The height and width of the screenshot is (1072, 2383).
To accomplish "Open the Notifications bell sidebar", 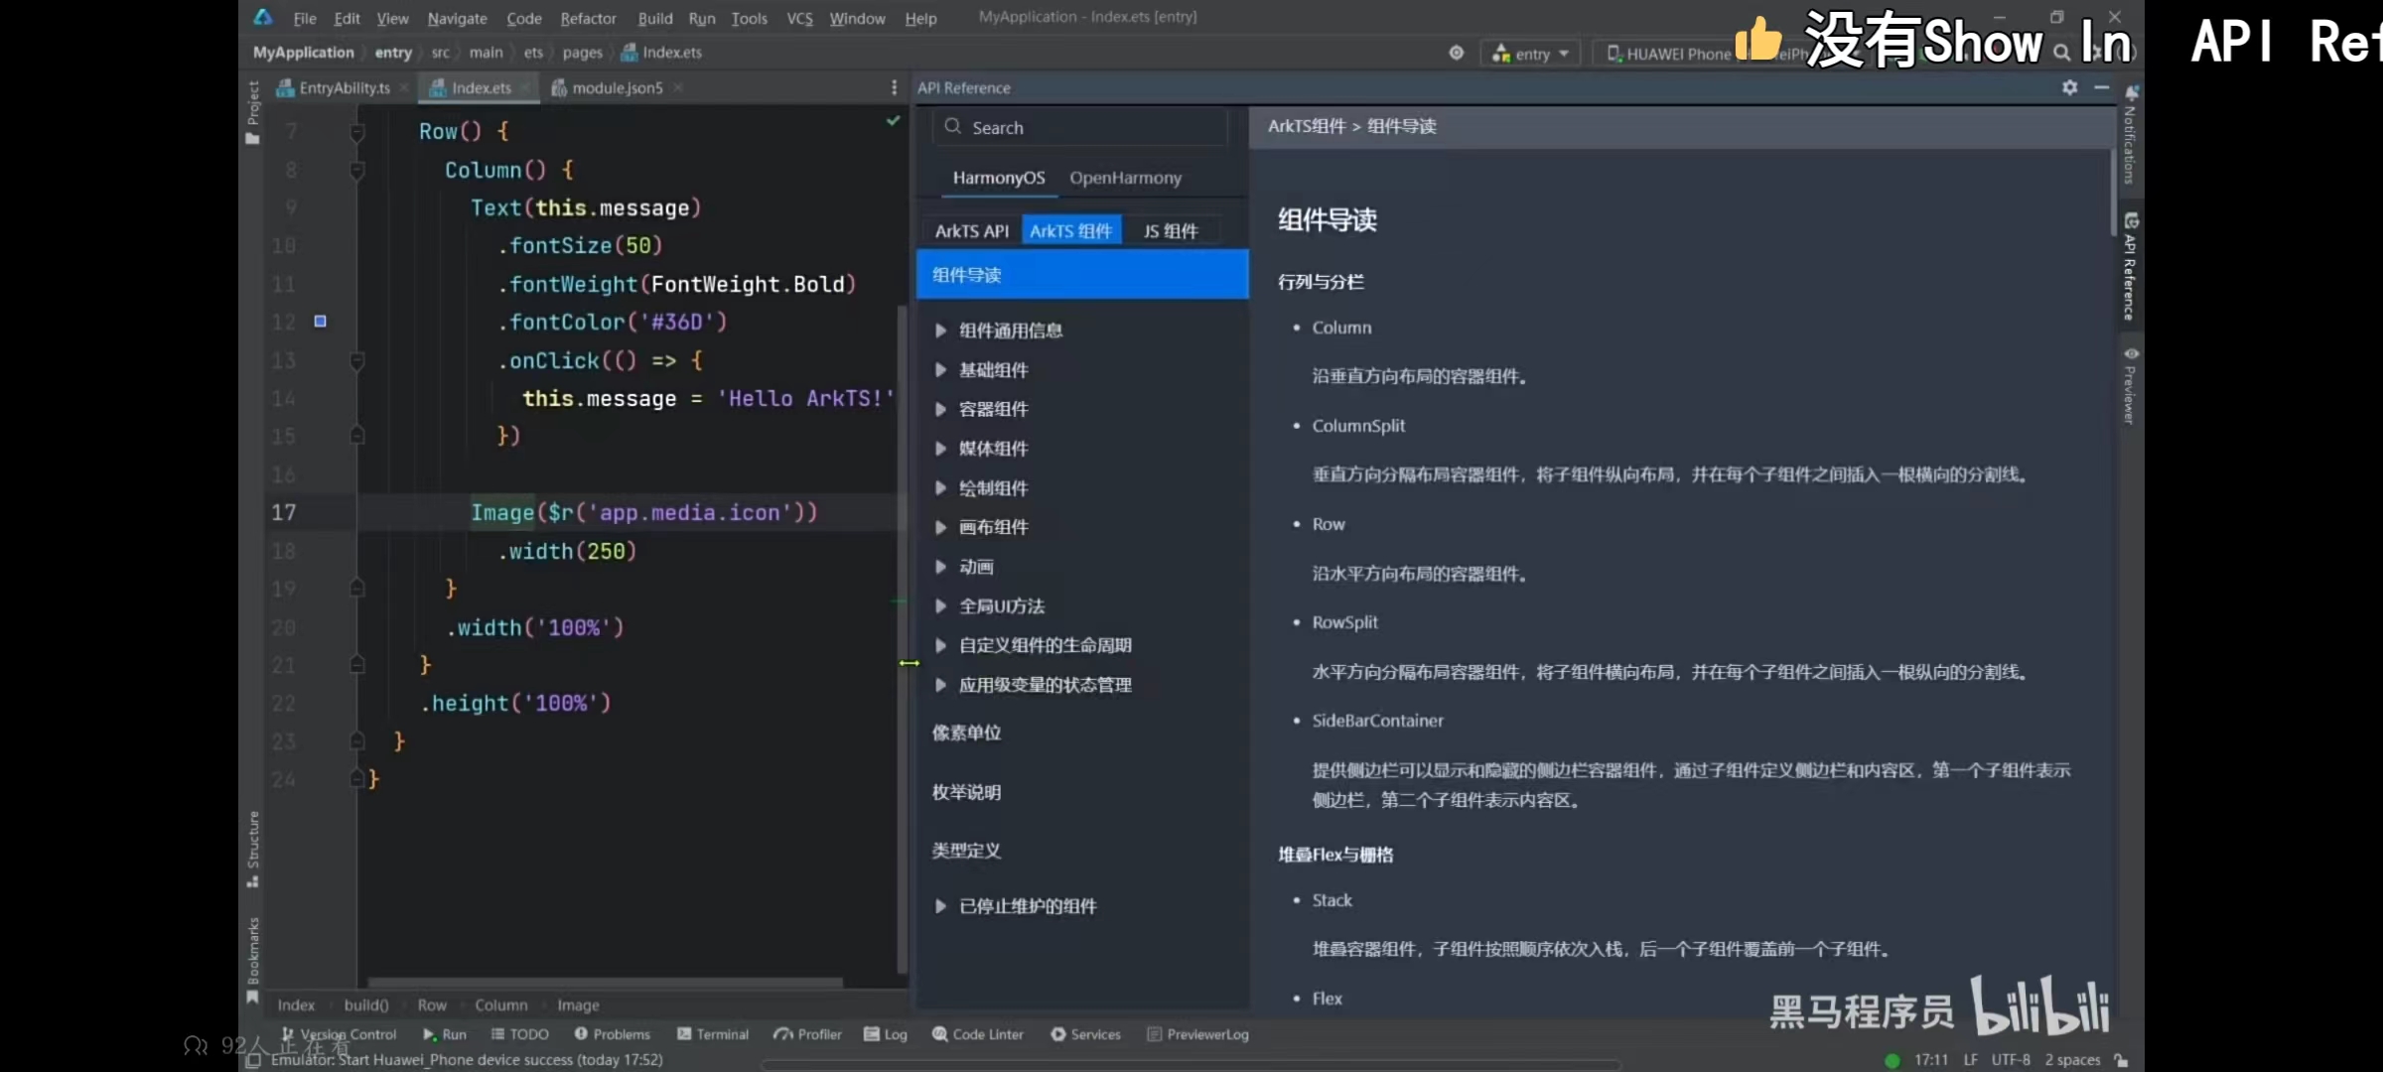I will click(x=2130, y=137).
